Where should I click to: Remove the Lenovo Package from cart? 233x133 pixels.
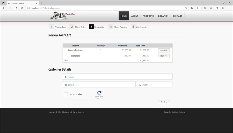164,50
